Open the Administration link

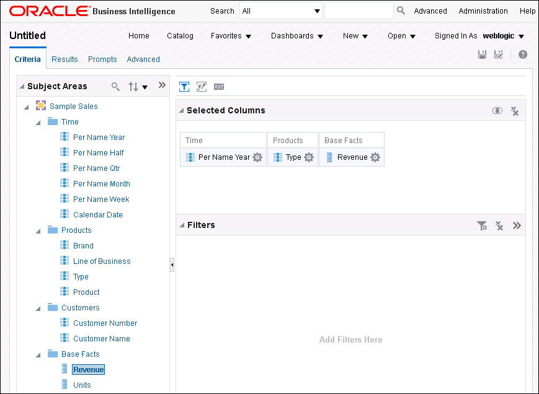[x=483, y=11]
